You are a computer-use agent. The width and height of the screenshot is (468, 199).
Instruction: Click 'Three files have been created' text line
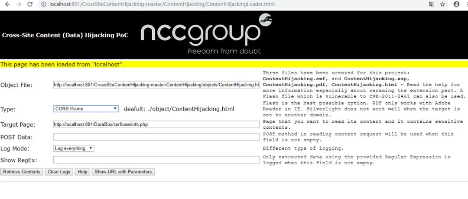point(337,72)
